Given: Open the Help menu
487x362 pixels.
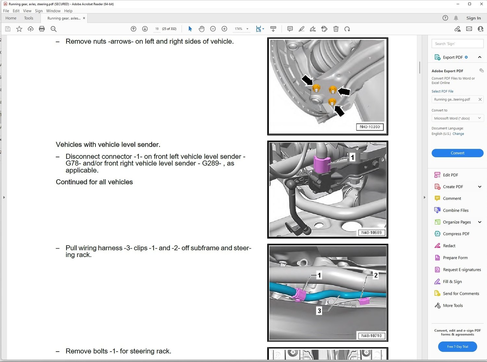Looking at the screenshot, I should pyautogui.click(x=68, y=11).
